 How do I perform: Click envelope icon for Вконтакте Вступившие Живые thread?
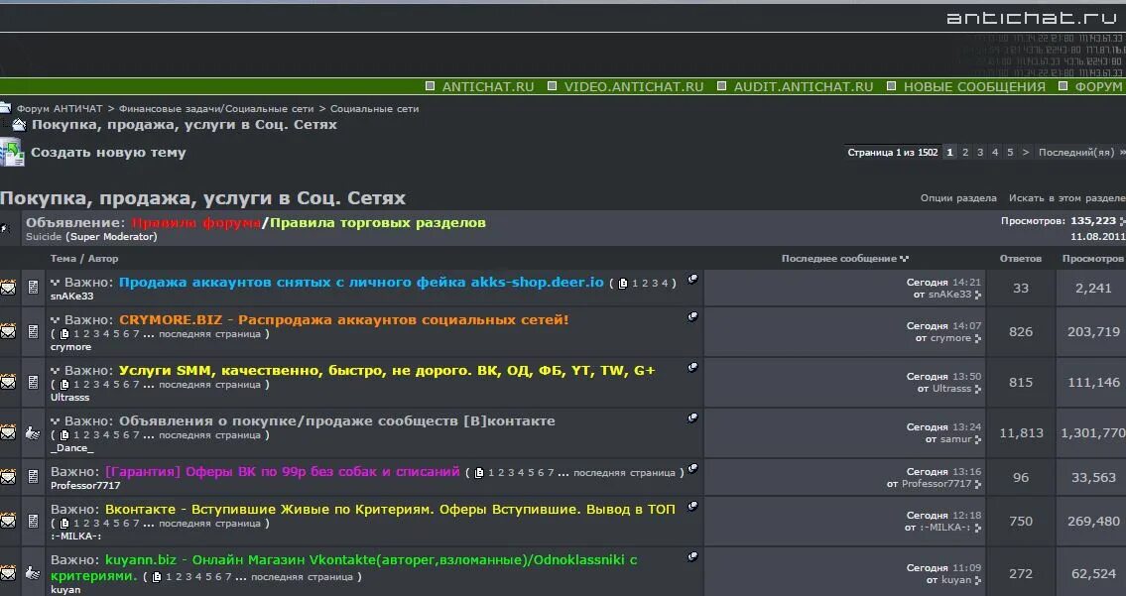coord(8,522)
